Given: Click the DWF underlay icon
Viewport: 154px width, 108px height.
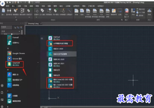Looking at the screenshot, I should click(88, 11).
